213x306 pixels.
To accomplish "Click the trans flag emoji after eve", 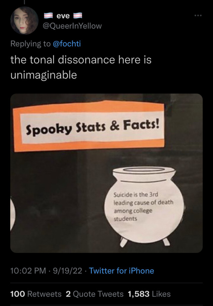I will click(78, 16).
